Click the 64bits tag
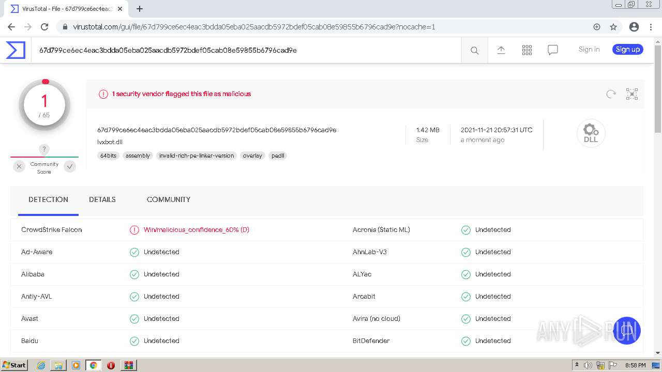 coord(109,156)
